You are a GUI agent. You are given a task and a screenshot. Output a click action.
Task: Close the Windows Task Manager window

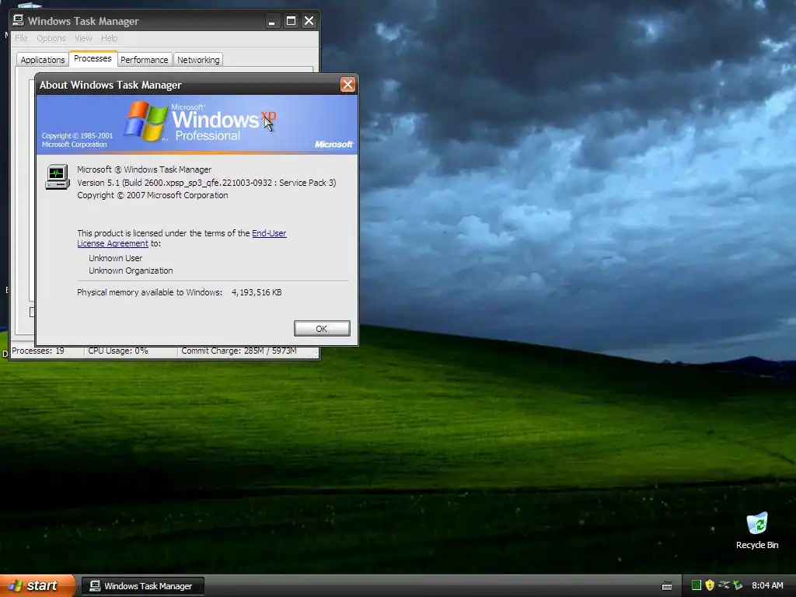click(309, 21)
